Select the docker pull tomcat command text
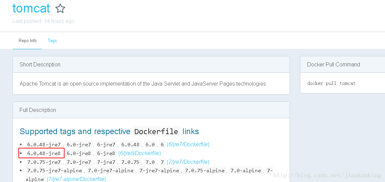 pos(331,83)
